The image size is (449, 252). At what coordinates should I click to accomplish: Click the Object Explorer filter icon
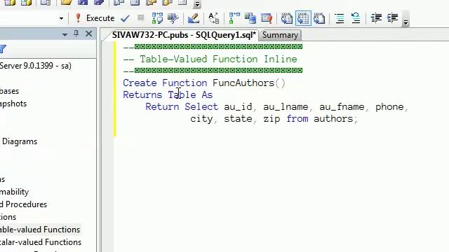[3, 49]
